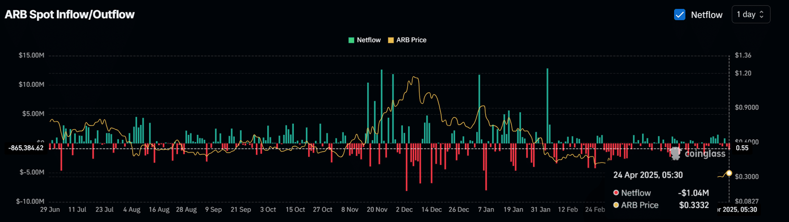
Task: Select the 20 Nov date on x-axis
Action: click(x=377, y=210)
